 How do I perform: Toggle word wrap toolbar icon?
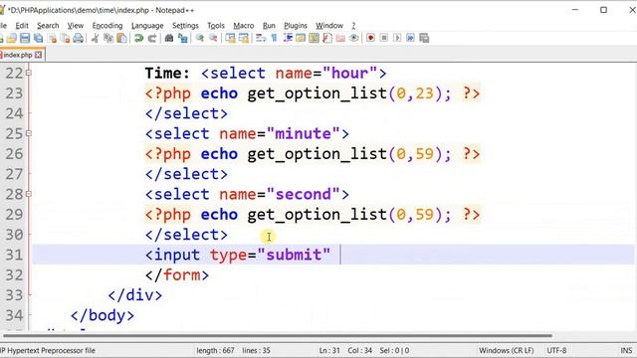(x=261, y=38)
